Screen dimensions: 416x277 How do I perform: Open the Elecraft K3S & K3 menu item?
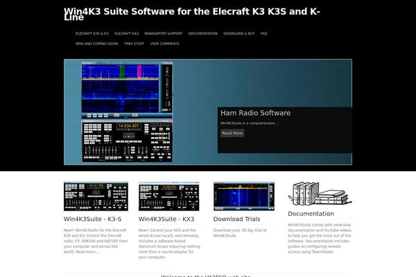click(x=92, y=34)
